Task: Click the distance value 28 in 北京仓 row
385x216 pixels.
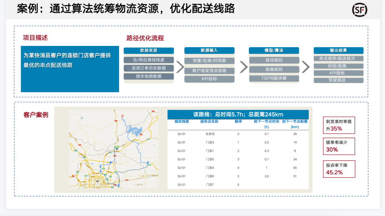Action: (x=295, y=134)
